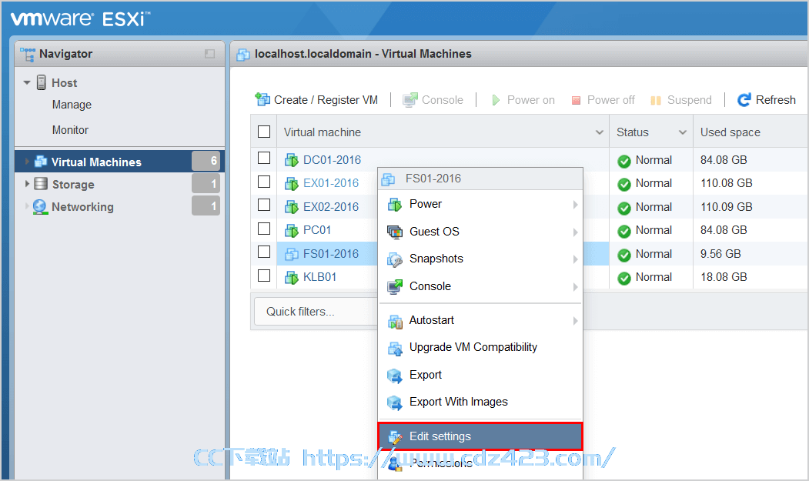Check the EX01-2016 row checkbox

tap(264, 182)
